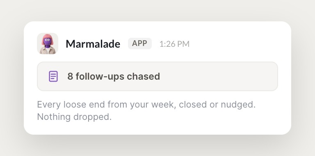Screen dimensions: 315x156
Task: Click empty space inside the gray attachment card
Action: (219, 76)
